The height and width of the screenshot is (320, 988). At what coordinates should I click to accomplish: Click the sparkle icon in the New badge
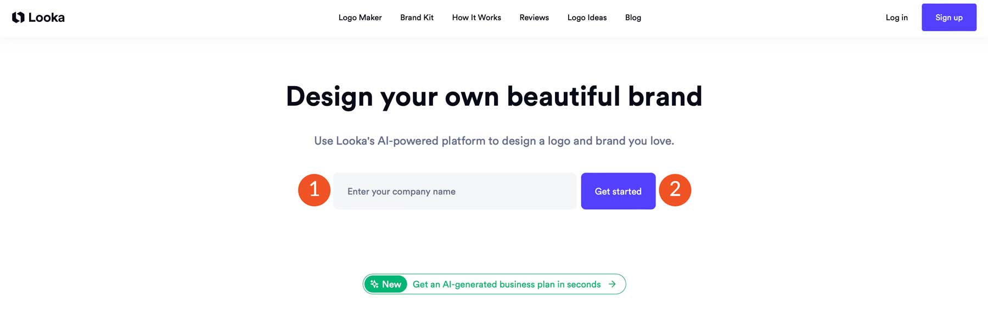[374, 284]
